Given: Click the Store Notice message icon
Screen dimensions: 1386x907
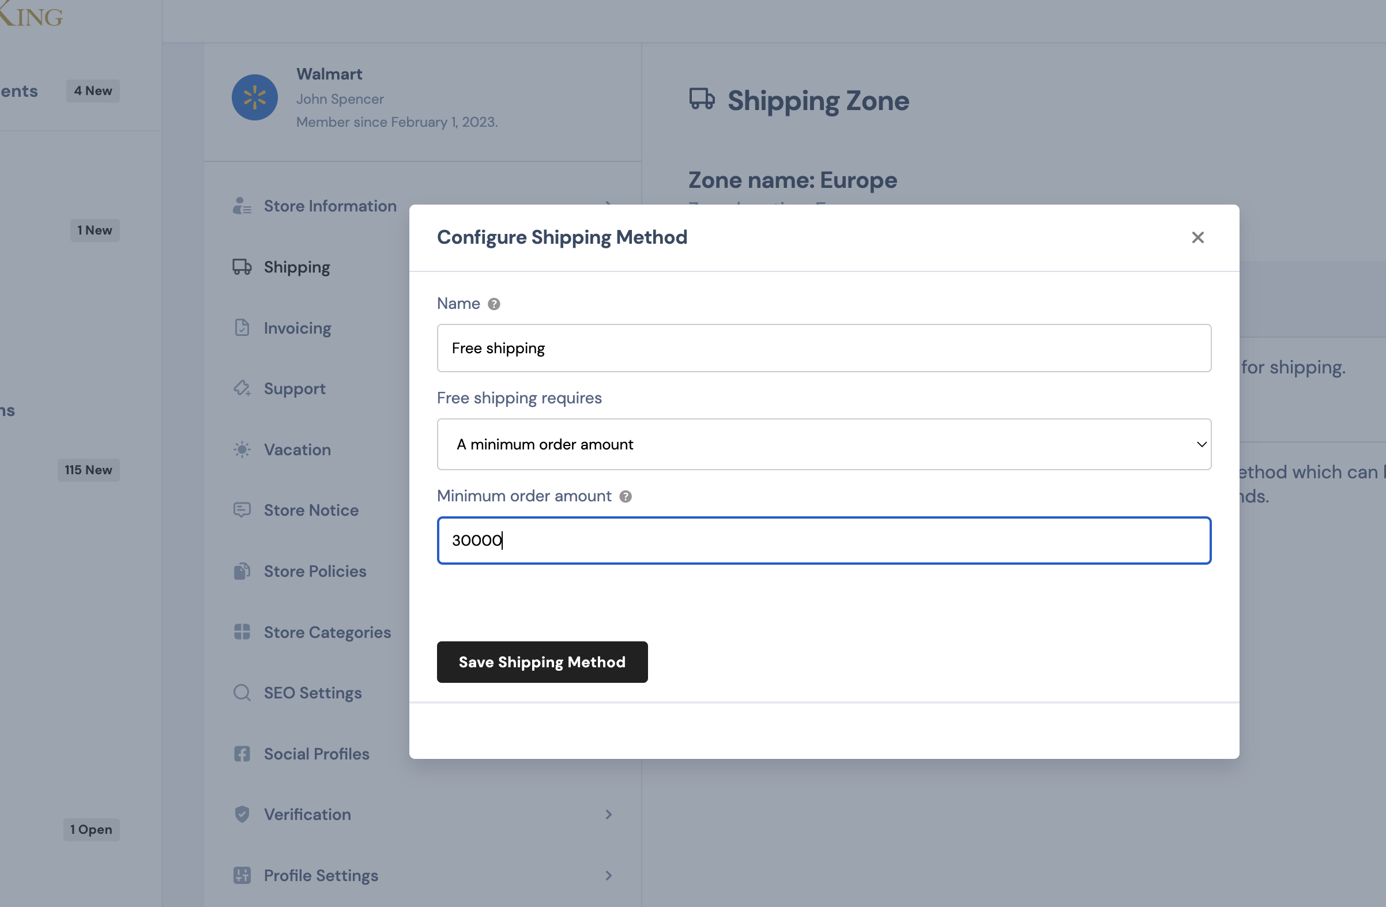Looking at the screenshot, I should (x=242, y=510).
